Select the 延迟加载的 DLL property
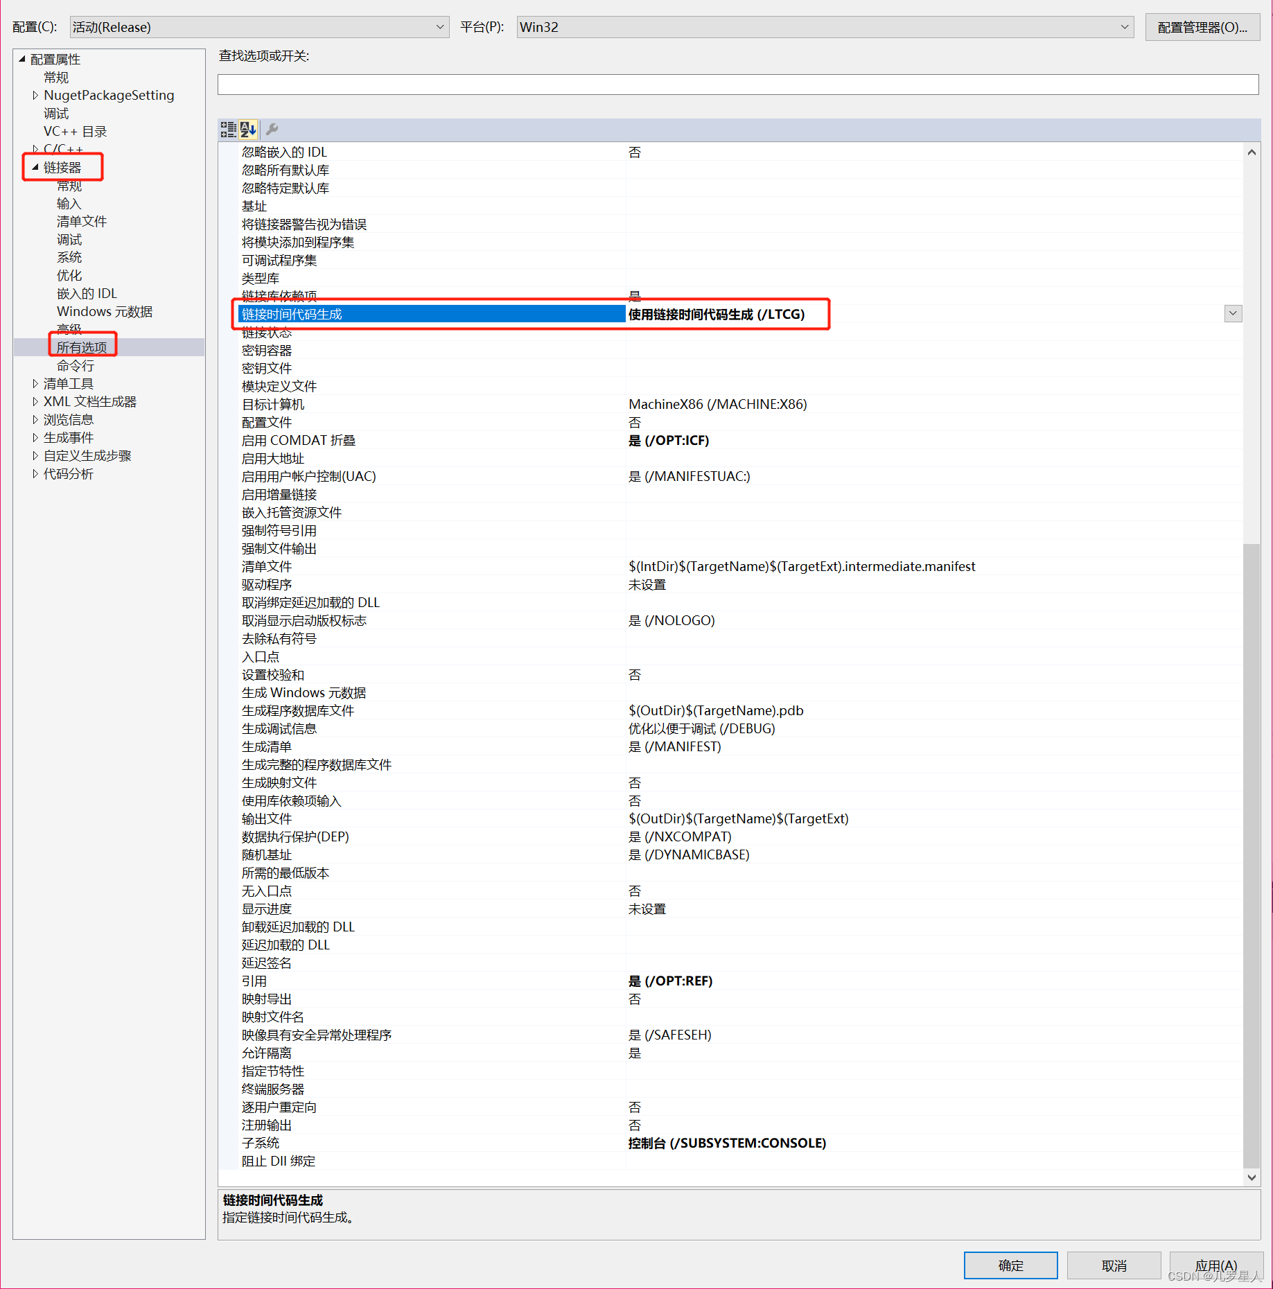Image resolution: width=1273 pixels, height=1289 pixels. 286,945
